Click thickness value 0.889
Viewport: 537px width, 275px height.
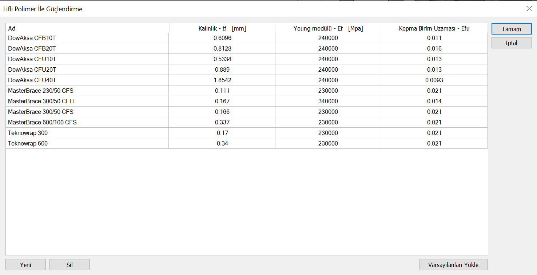coord(222,69)
